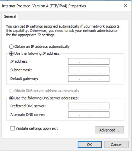This screenshot has width=132, height=151.
Task: Click the first octet of Alternate DNS server
Action: click(74, 115)
